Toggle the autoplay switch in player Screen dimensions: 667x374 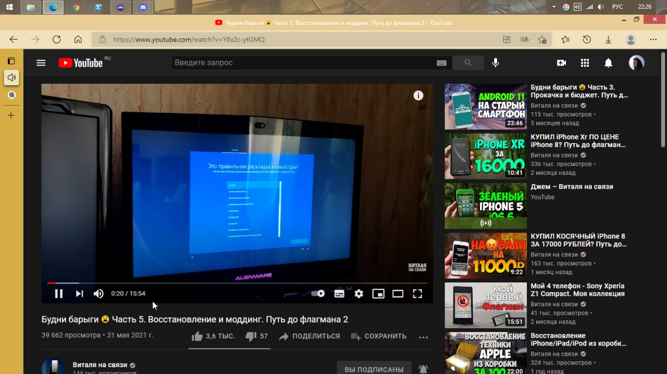[x=318, y=293]
